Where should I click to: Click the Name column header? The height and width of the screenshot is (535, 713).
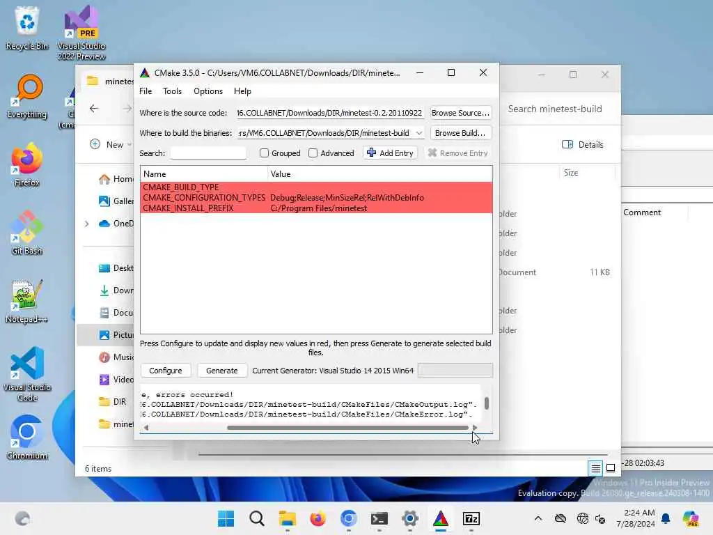(x=204, y=173)
